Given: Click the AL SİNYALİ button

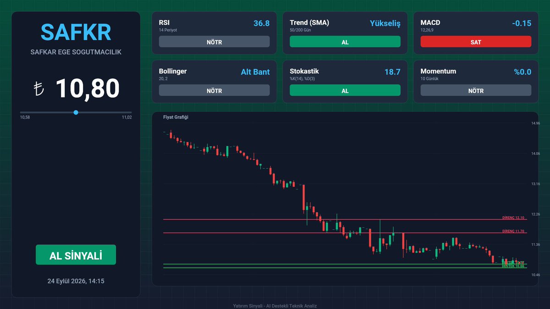Looking at the screenshot, I should (76, 255).
